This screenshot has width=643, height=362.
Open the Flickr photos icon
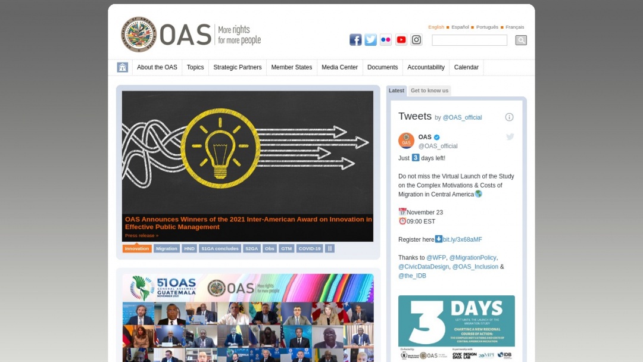pyautogui.click(x=386, y=39)
